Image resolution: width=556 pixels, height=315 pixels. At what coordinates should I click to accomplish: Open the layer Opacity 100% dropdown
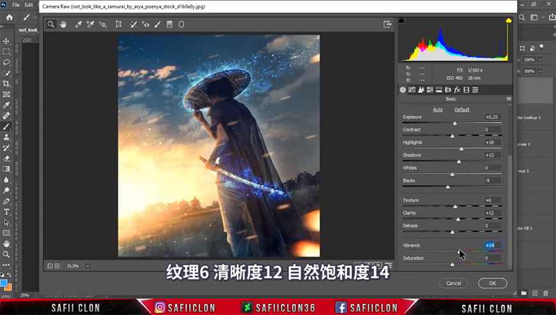tap(540, 59)
